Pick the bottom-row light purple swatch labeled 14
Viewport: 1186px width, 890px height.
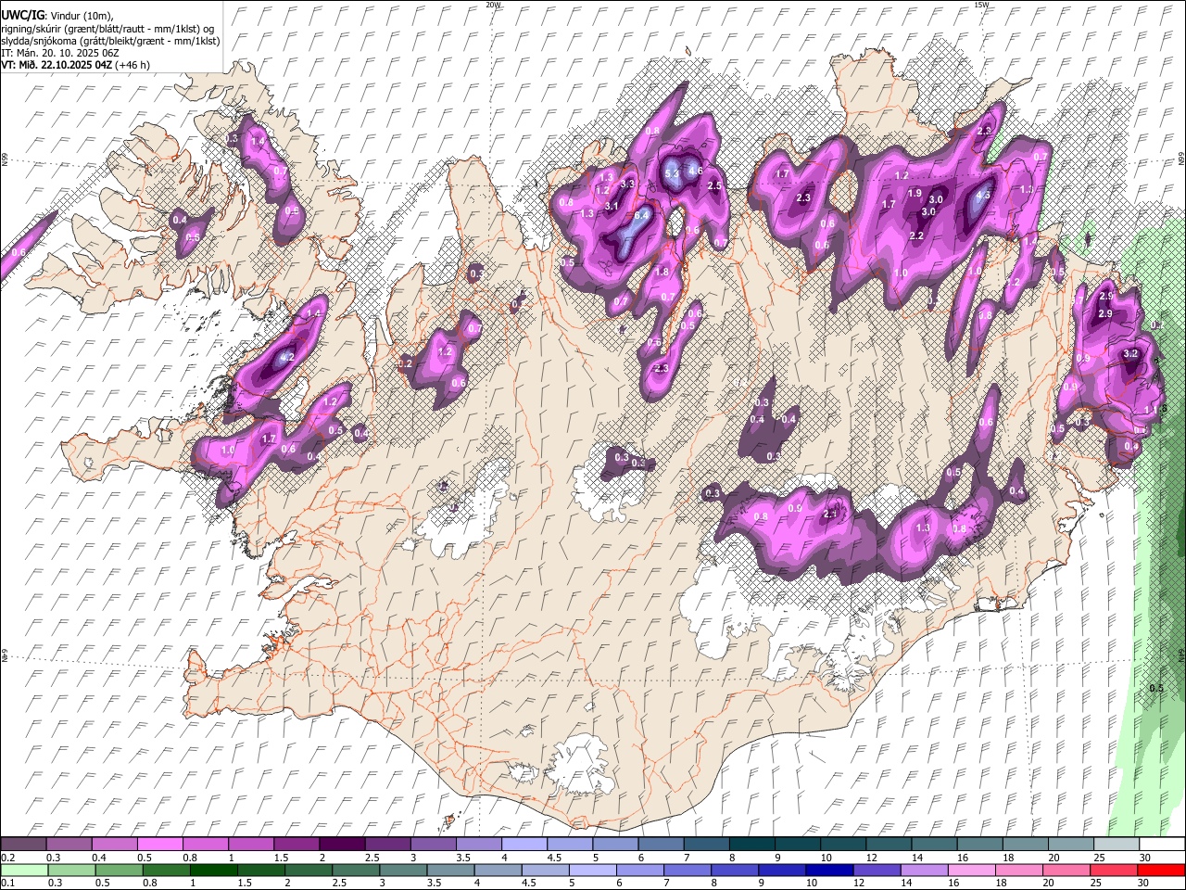(923, 870)
